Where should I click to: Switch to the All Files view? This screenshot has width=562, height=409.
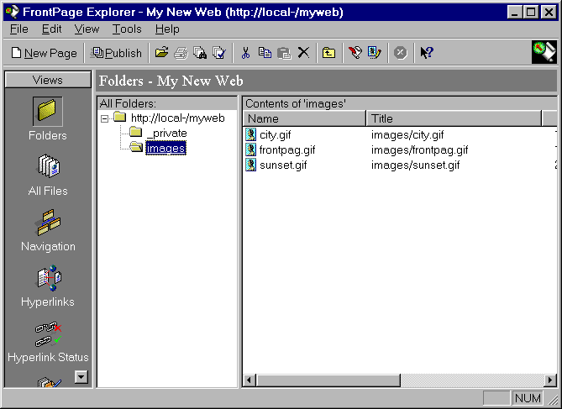48,175
